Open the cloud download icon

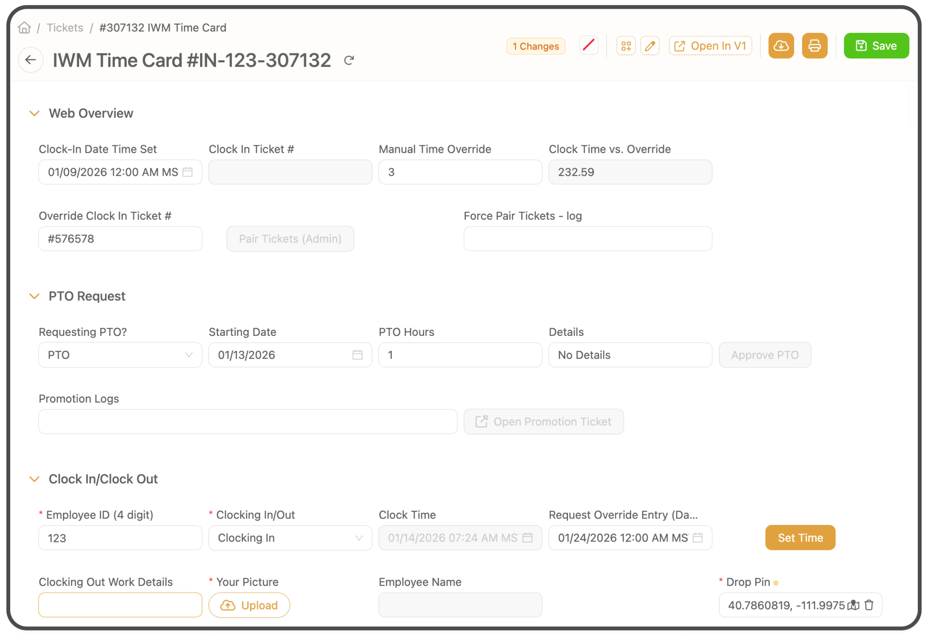[781, 45]
